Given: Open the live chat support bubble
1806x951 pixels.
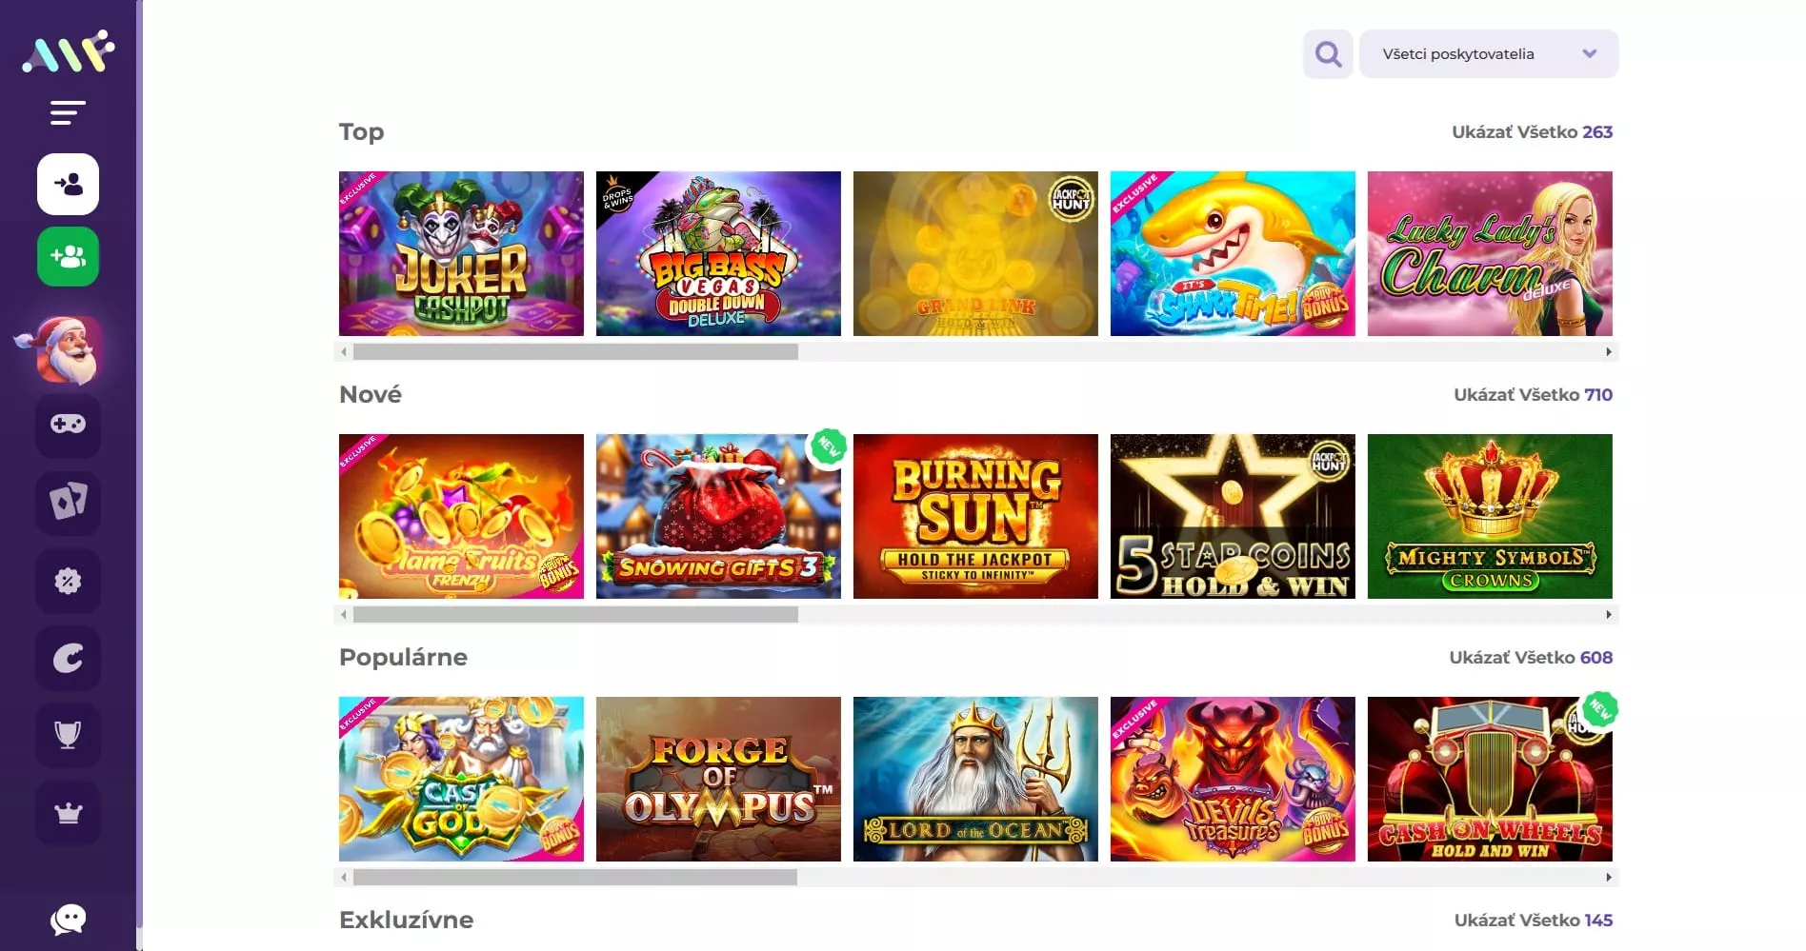Looking at the screenshot, I should pyautogui.click(x=68, y=919).
